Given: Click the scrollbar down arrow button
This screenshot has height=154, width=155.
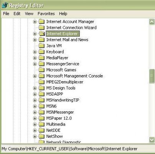Looking at the screenshot, I should coord(152,139).
